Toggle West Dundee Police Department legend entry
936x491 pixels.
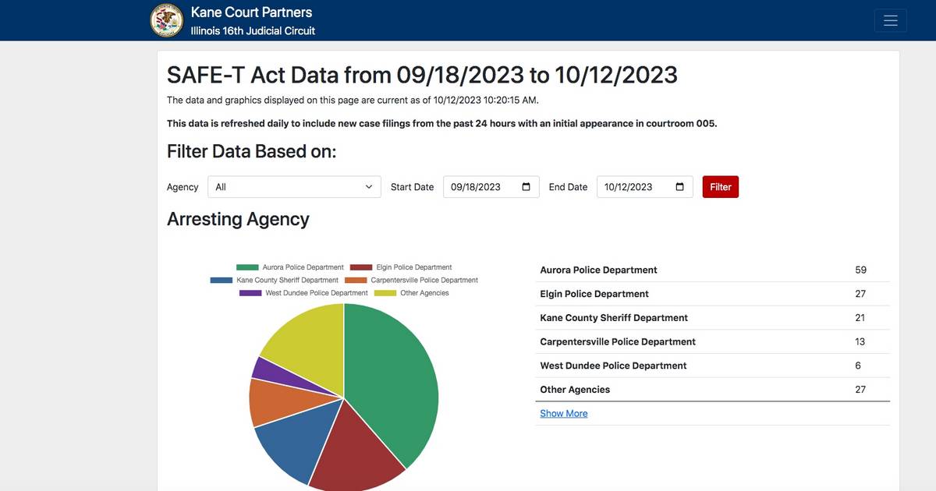[x=303, y=293]
